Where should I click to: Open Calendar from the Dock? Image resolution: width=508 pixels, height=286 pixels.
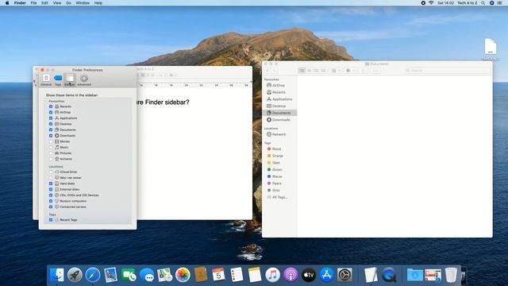point(219,275)
